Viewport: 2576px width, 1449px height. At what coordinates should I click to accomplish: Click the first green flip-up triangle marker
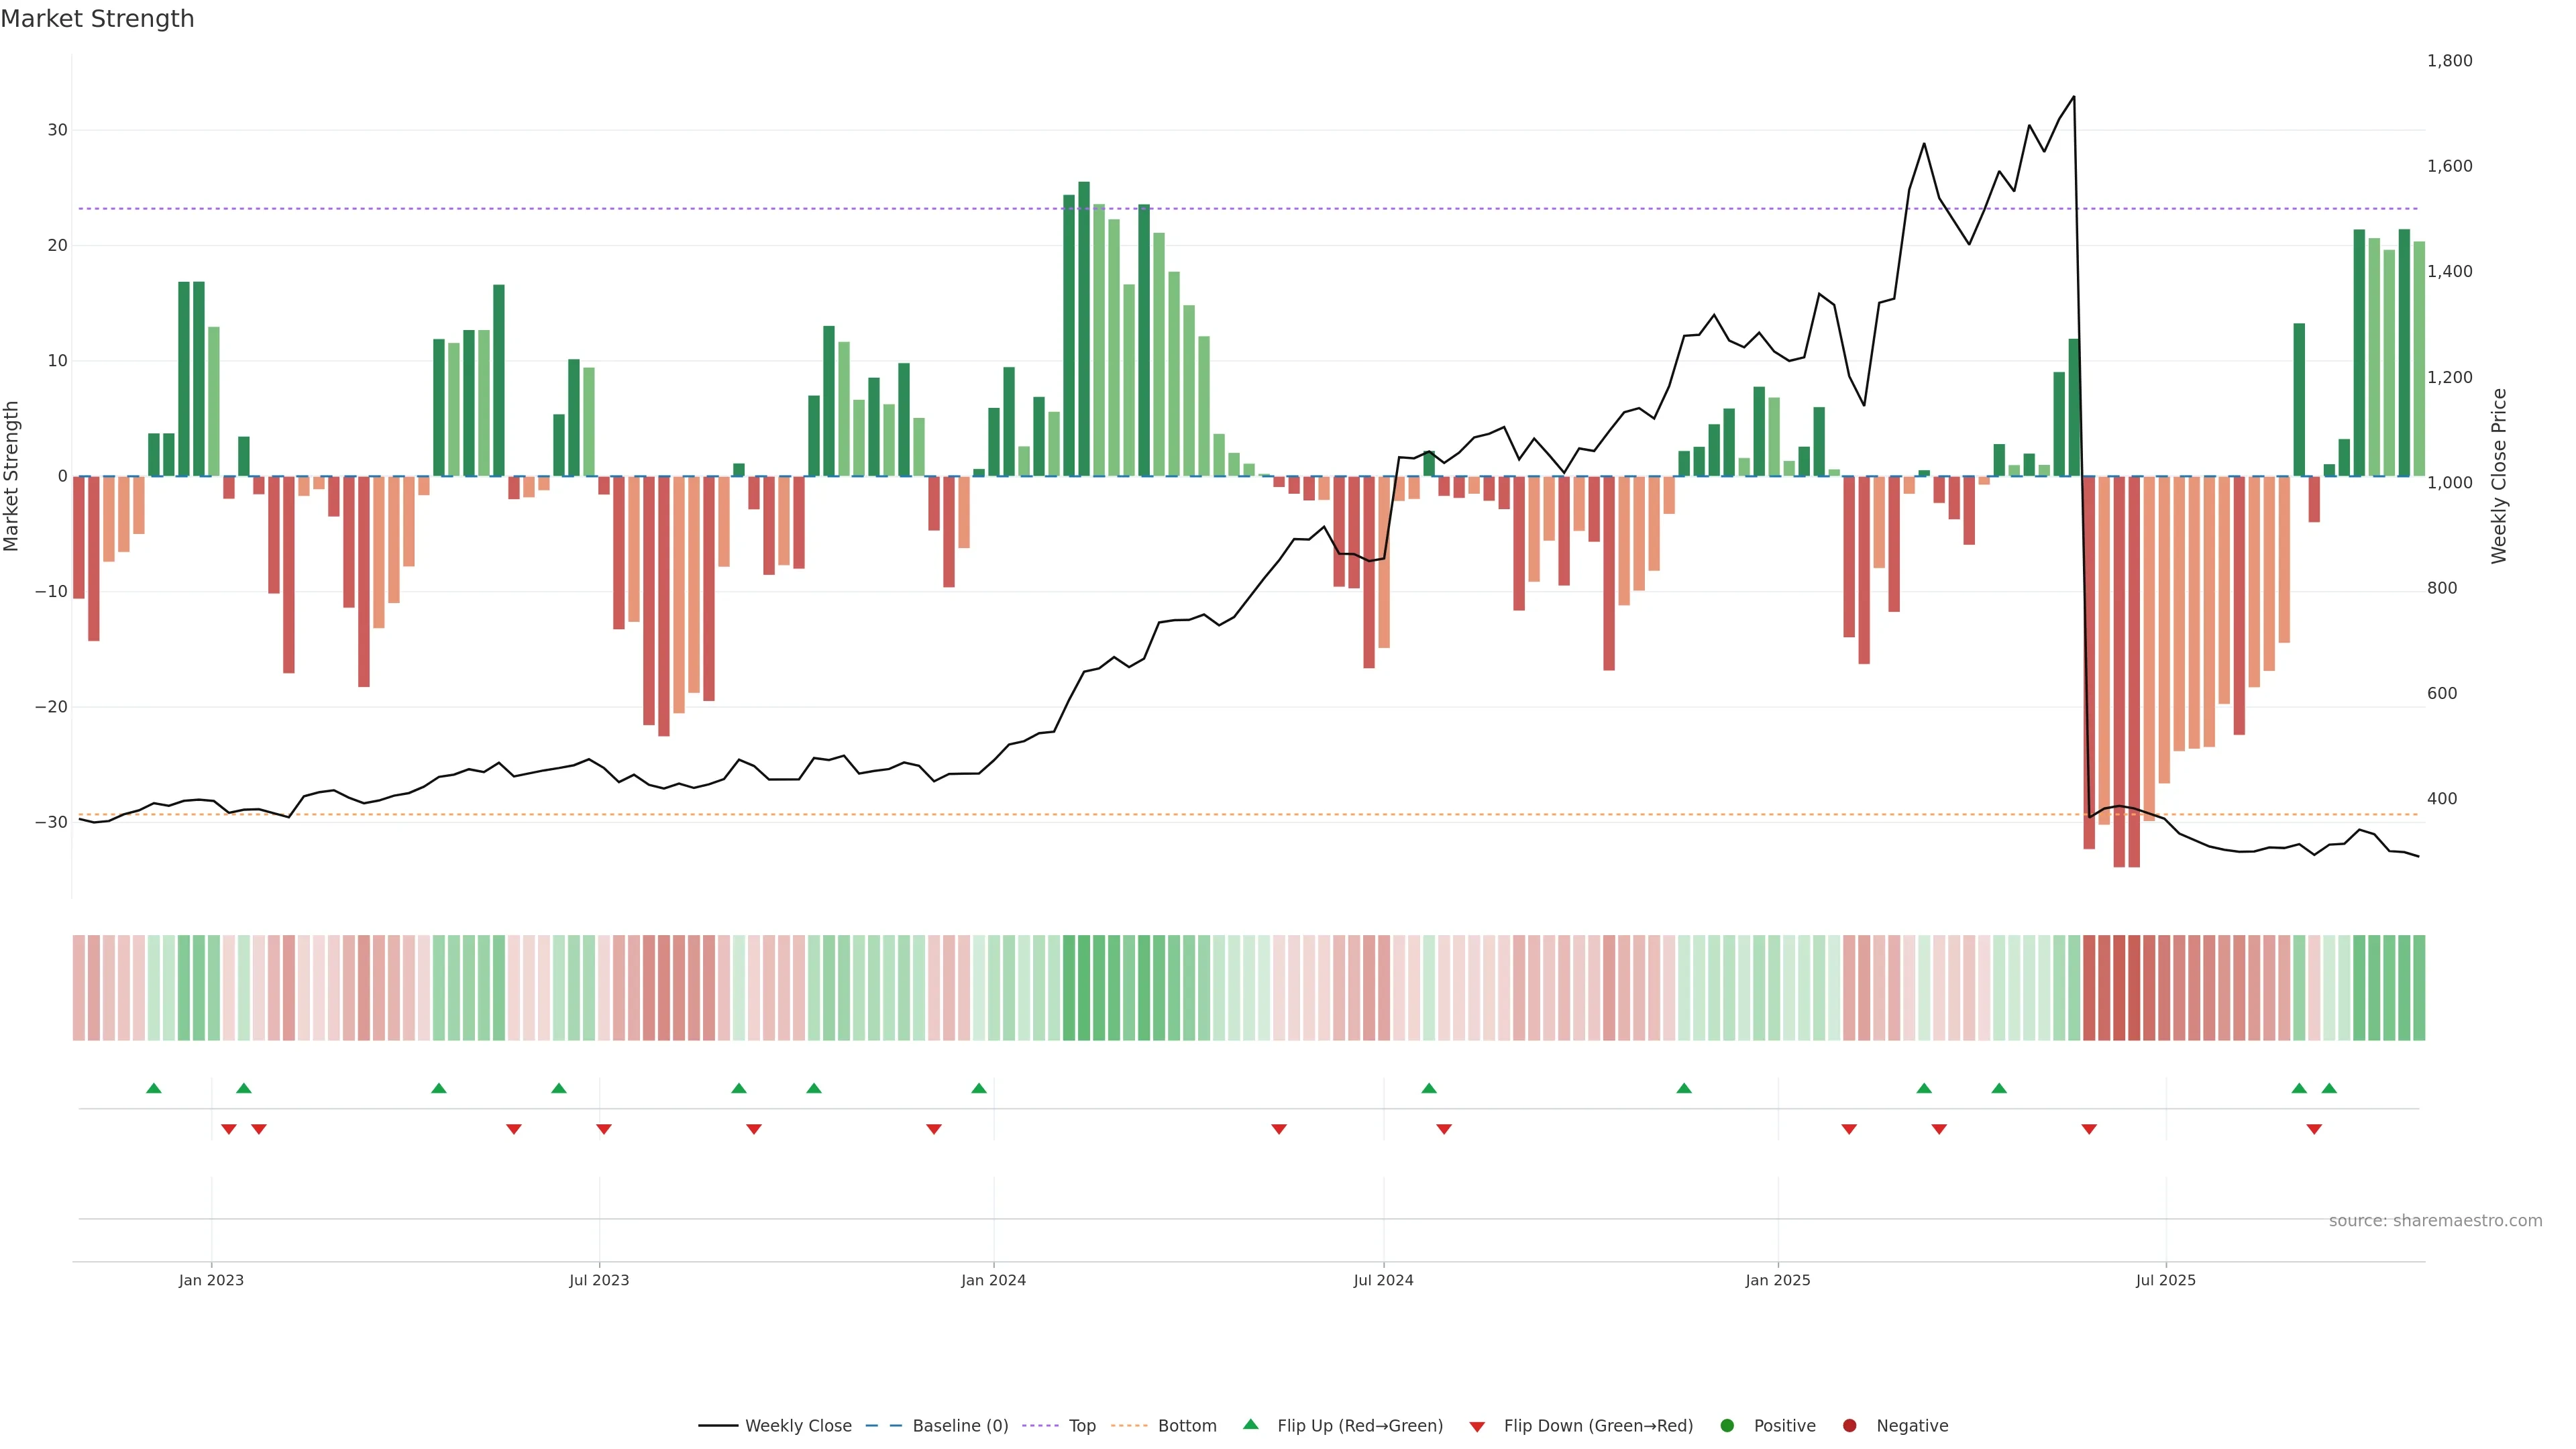(x=153, y=1088)
